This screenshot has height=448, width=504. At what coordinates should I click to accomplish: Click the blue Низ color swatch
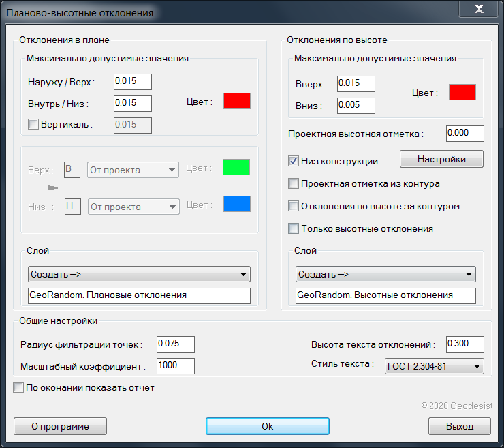236,204
